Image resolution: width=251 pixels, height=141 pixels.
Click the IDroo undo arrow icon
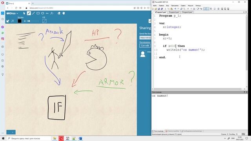click(8, 21)
